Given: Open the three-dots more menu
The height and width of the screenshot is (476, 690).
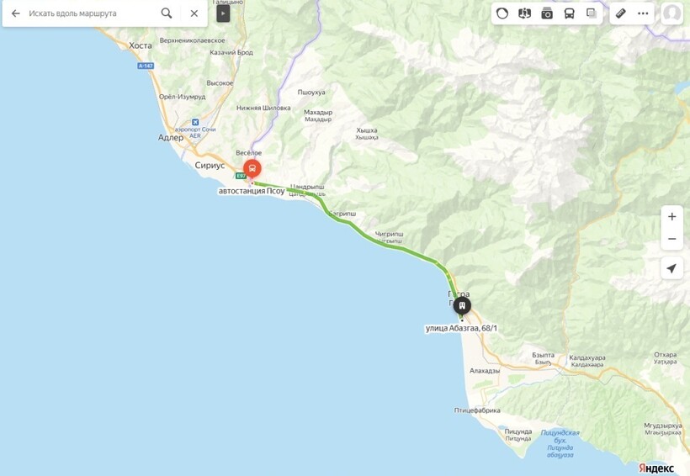Looking at the screenshot, I should [x=643, y=13].
